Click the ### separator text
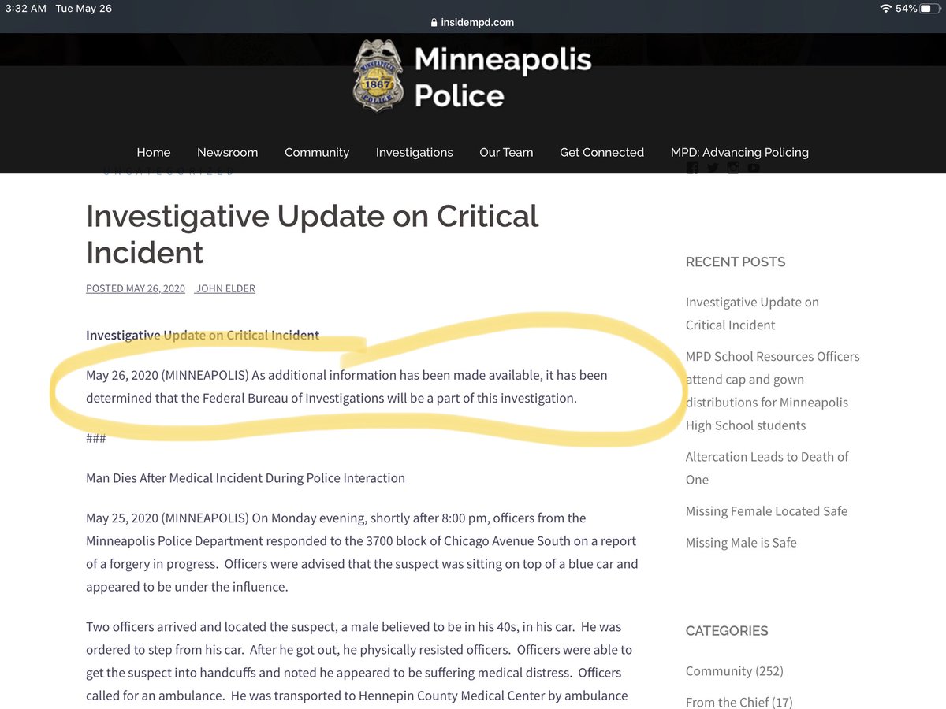 [x=95, y=438]
